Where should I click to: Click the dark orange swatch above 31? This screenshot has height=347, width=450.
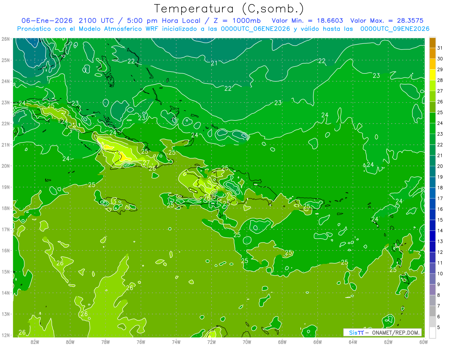tap(432, 43)
